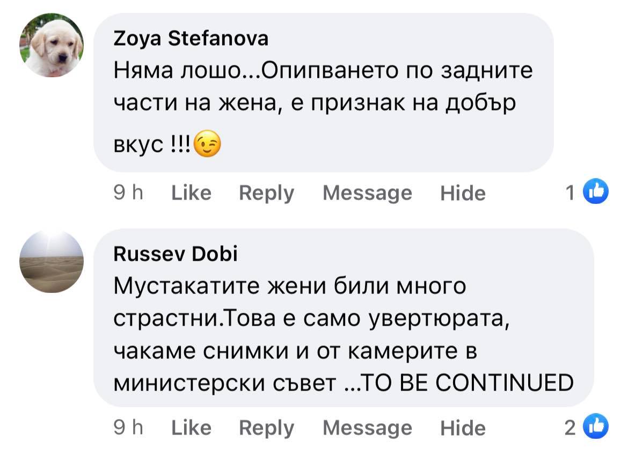Like Russev Dobi's comment
The image size is (628, 456).
191,428
